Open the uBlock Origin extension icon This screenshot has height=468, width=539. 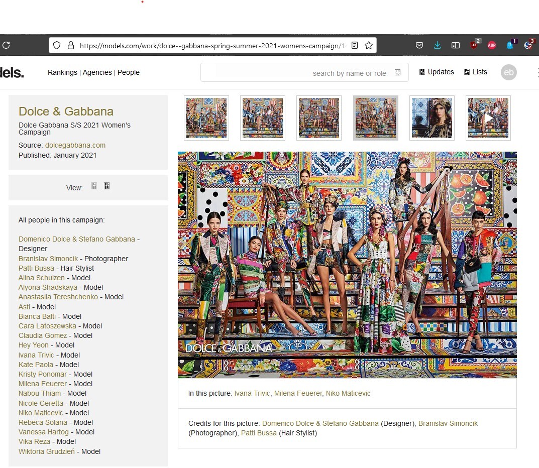click(474, 45)
